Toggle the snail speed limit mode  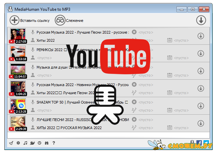click(32, 143)
